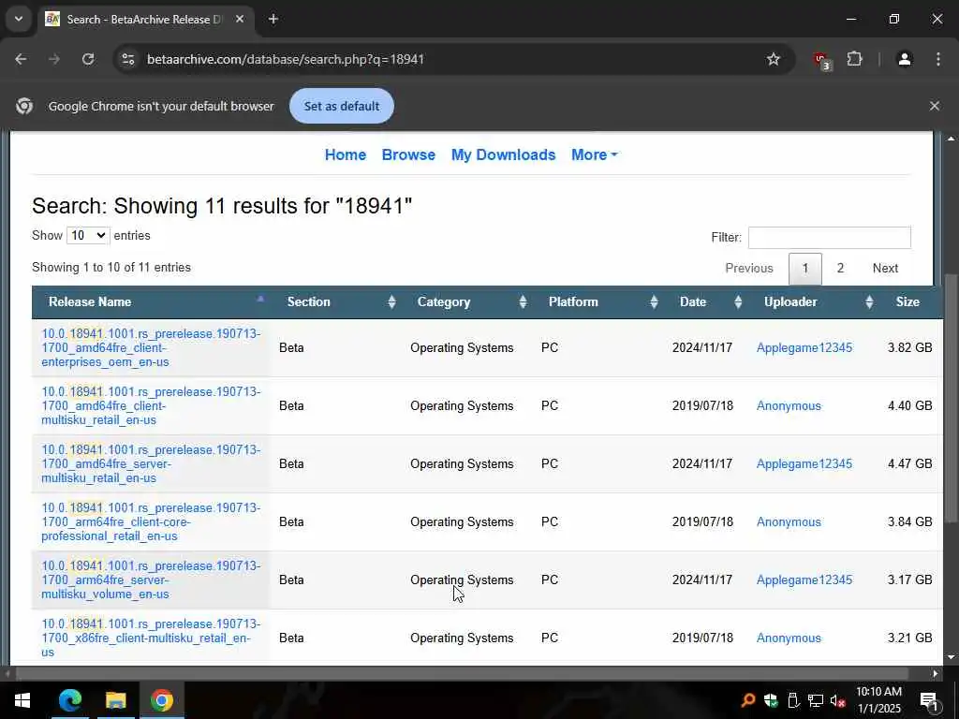The width and height of the screenshot is (959, 719).
Task: Open My Downloads menu link
Action: pyautogui.click(x=503, y=154)
